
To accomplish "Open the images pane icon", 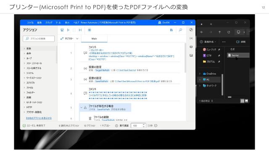I will pyautogui.click(x=191, y=55).
